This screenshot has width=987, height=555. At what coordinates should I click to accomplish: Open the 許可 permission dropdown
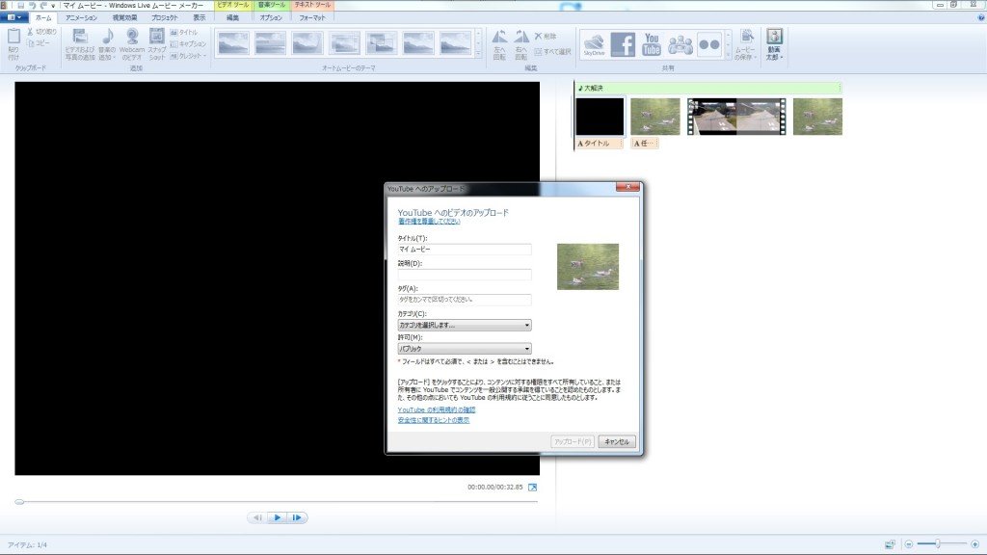click(465, 349)
